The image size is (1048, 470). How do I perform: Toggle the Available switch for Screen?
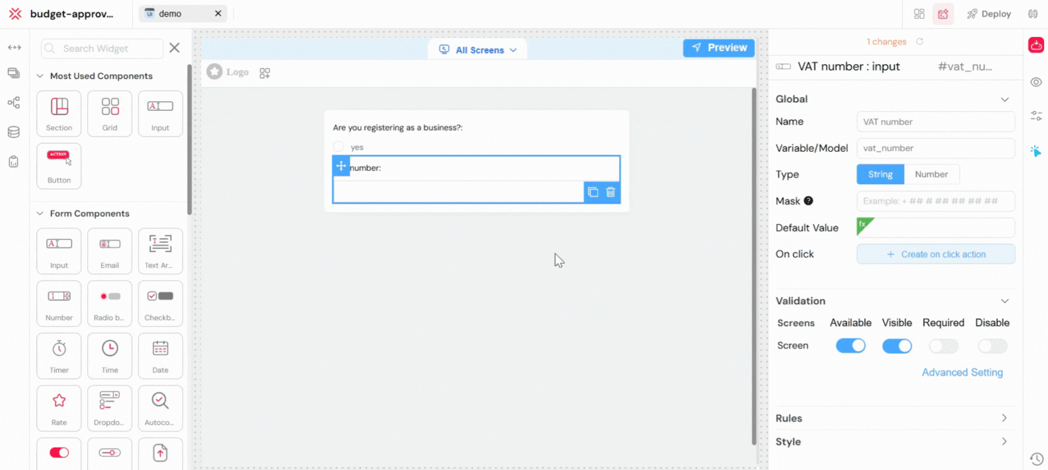(x=850, y=346)
